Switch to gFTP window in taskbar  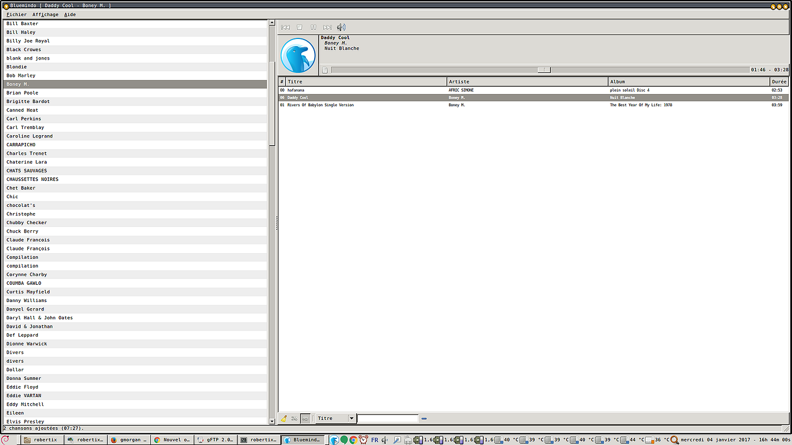point(216,439)
